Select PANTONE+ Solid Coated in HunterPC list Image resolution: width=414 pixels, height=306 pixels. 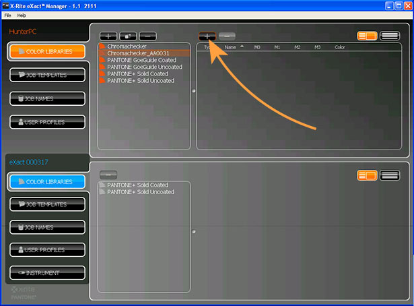pos(144,73)
